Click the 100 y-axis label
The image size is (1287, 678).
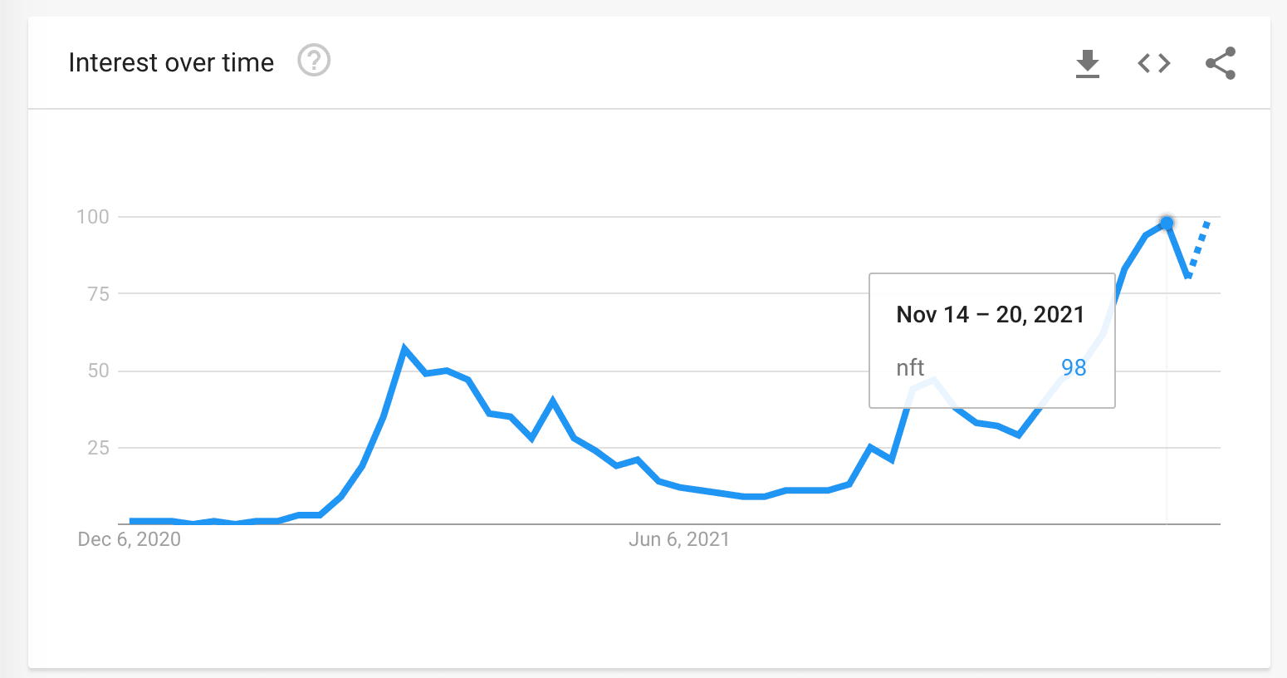(93, 217)
